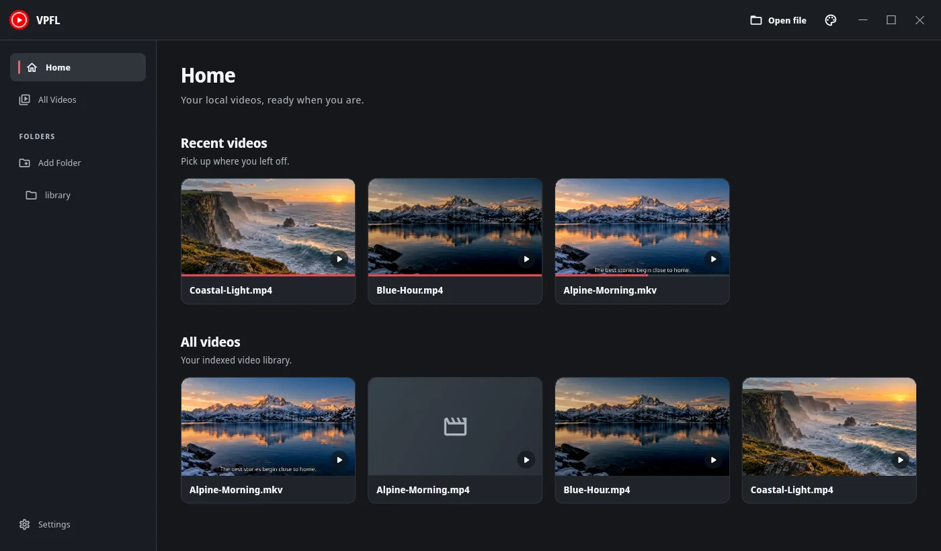The height and width of the screenshot is (551, 941).
Task: Open the theme palette icon
Action: click(831, 20)
